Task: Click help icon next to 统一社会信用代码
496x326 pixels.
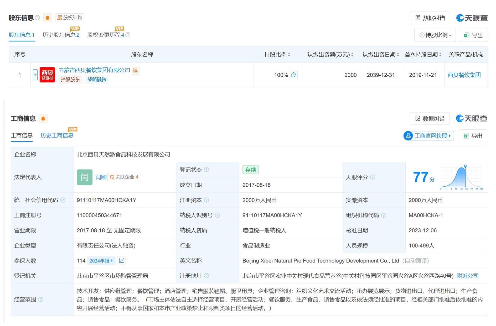Action: click(x=63, y=200)
